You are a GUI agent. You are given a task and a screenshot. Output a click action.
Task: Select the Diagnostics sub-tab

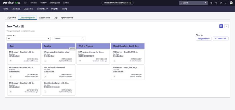[x=11, y=18]
